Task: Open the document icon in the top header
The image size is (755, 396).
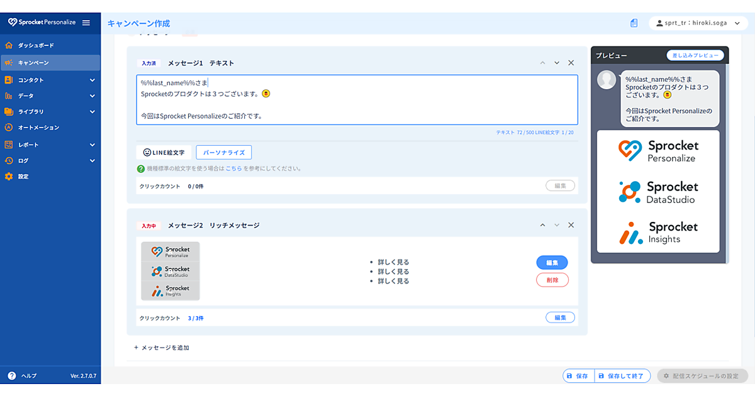Action: pos(634,23)
